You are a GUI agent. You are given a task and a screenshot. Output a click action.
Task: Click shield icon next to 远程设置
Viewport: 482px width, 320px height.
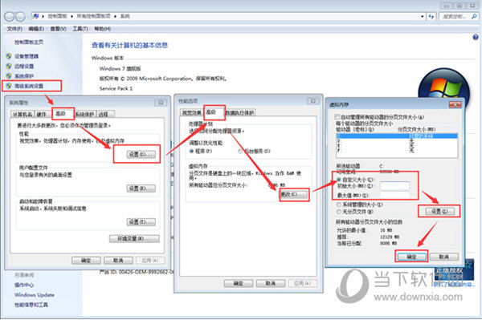9,66
